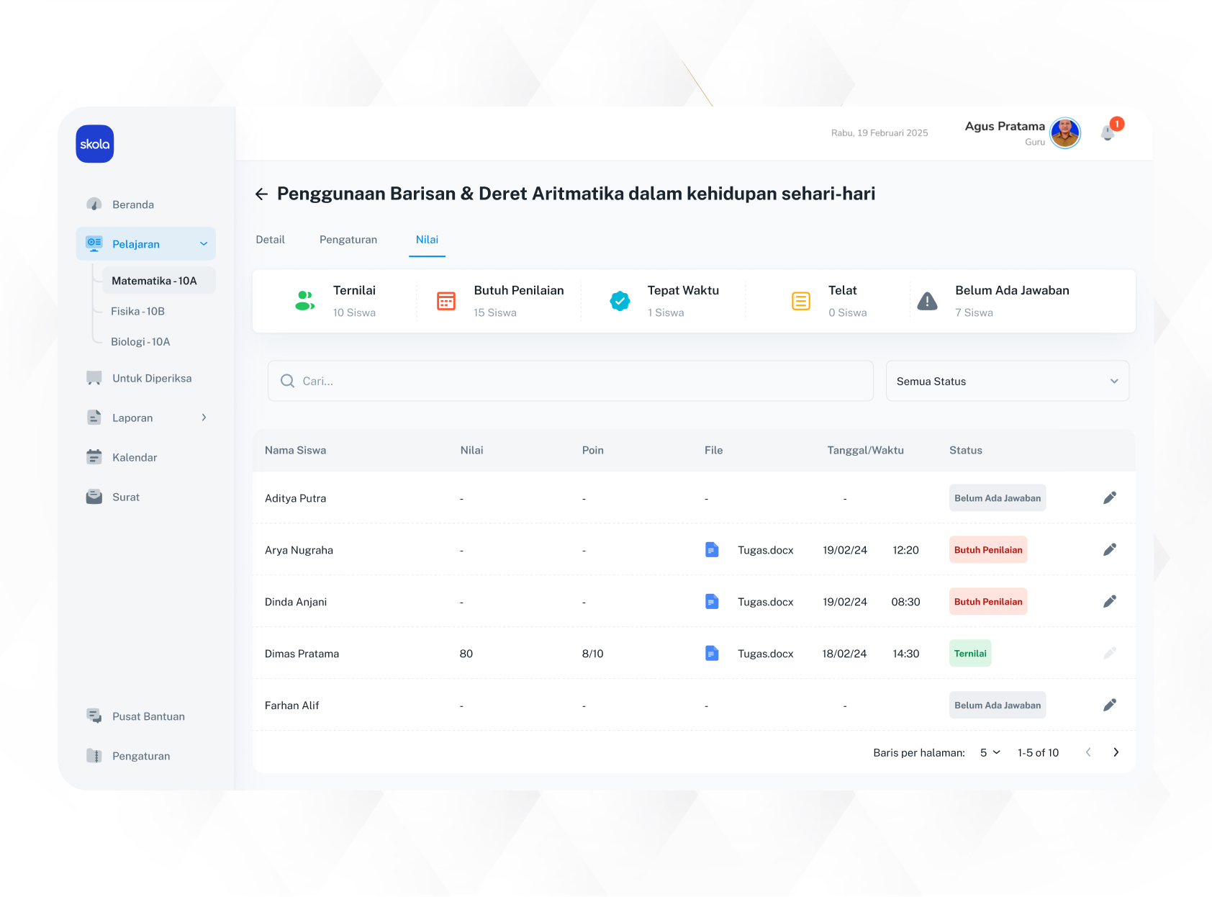Open the Semua Status filter dropdown
This screenshot has height=897, width=1212.
point(1007,381)
